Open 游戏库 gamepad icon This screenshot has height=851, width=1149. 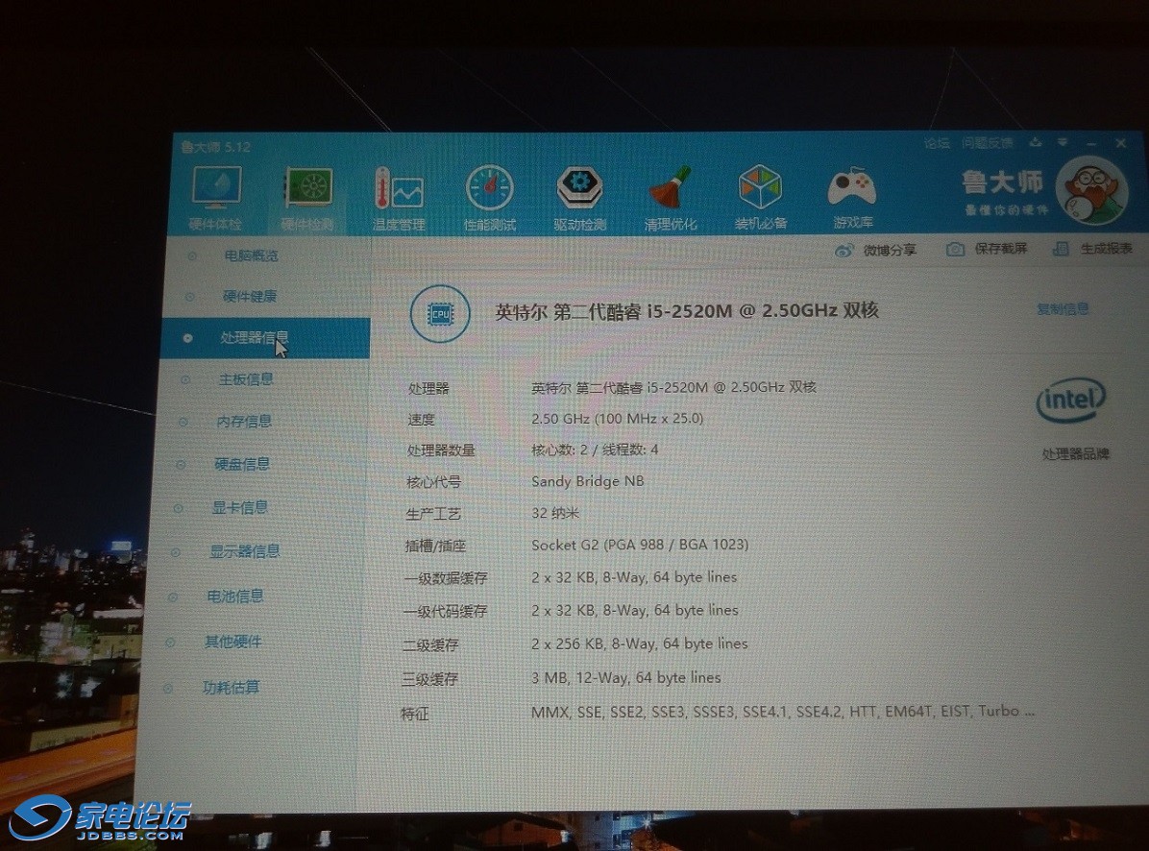pyautogui.click(x=851, y=187)
